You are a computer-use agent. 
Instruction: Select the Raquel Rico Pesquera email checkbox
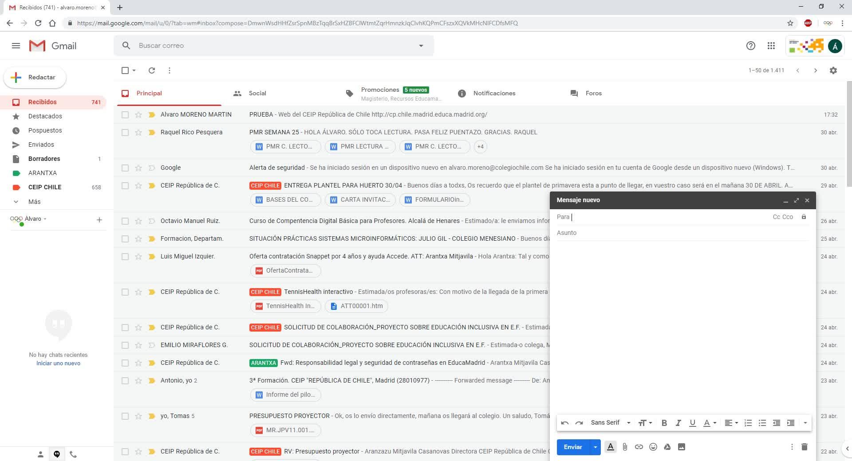(x=125, y=133)
